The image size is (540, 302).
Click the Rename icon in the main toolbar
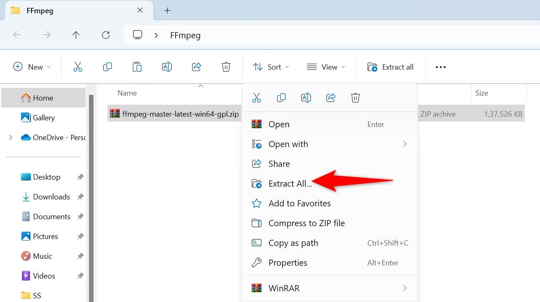point(167,67)
